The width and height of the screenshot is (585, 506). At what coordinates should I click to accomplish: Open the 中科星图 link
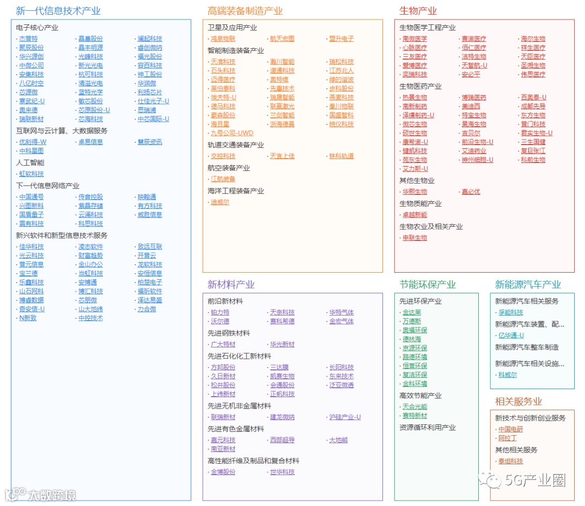[x=31, y=151]
